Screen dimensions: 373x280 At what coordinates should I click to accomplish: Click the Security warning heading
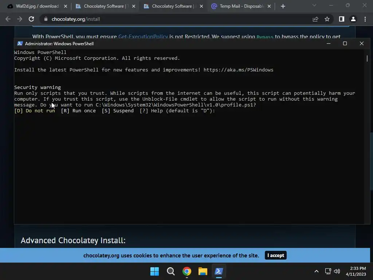[38, 87]
